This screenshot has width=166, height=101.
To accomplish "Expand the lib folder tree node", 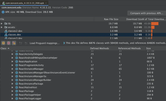I will coord(2,23).
